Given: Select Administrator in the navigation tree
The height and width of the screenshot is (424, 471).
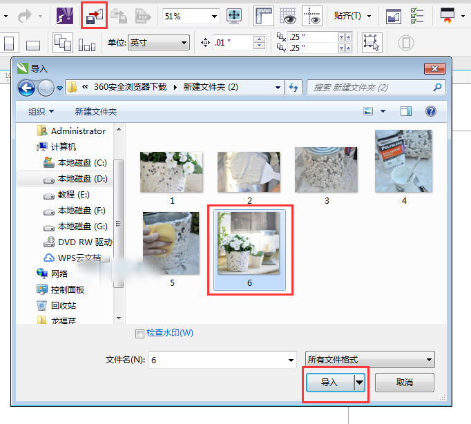Looking at the screenshot, I should [x=71, y=131].
